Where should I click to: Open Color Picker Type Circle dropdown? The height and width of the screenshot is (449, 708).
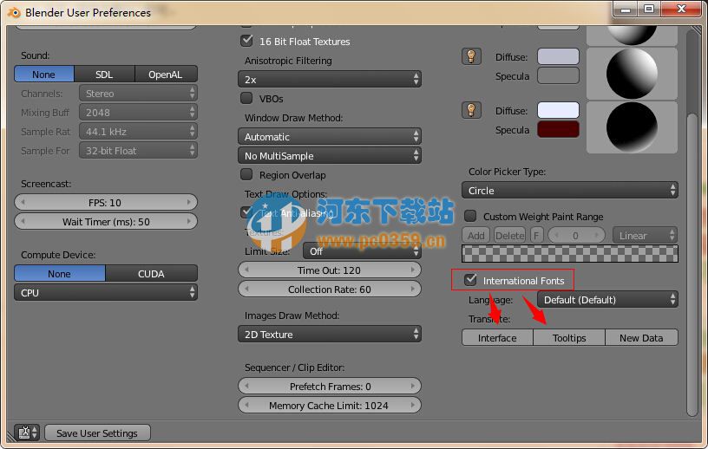point(570,190)
